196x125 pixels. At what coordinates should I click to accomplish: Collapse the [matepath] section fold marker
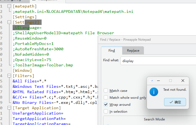coord(9,6)
